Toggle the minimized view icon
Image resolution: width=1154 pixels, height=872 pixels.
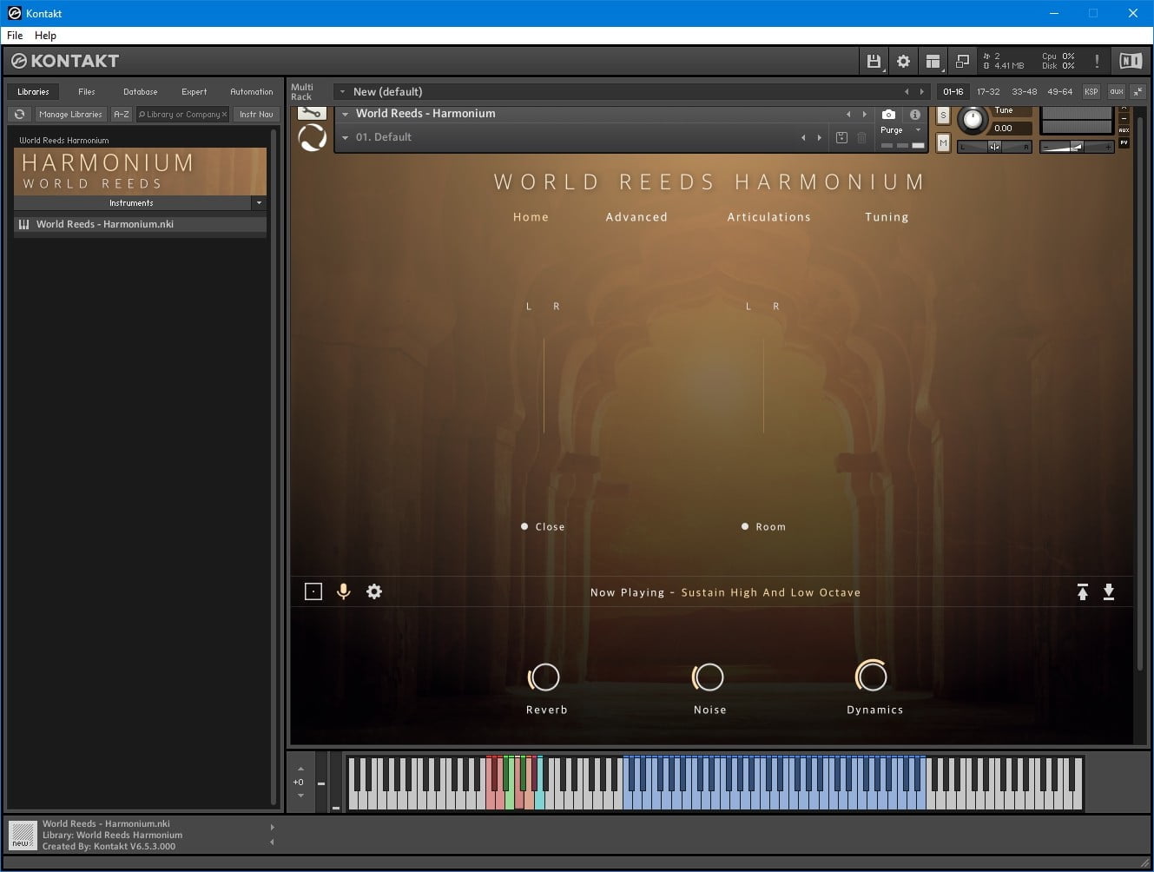962,61
